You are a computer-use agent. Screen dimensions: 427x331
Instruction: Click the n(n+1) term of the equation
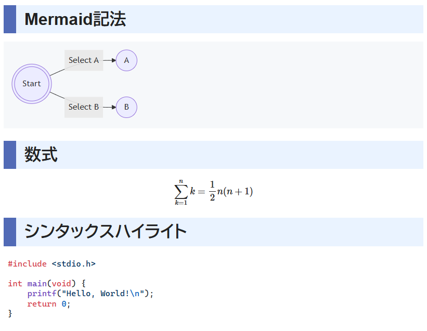[235, 191]
